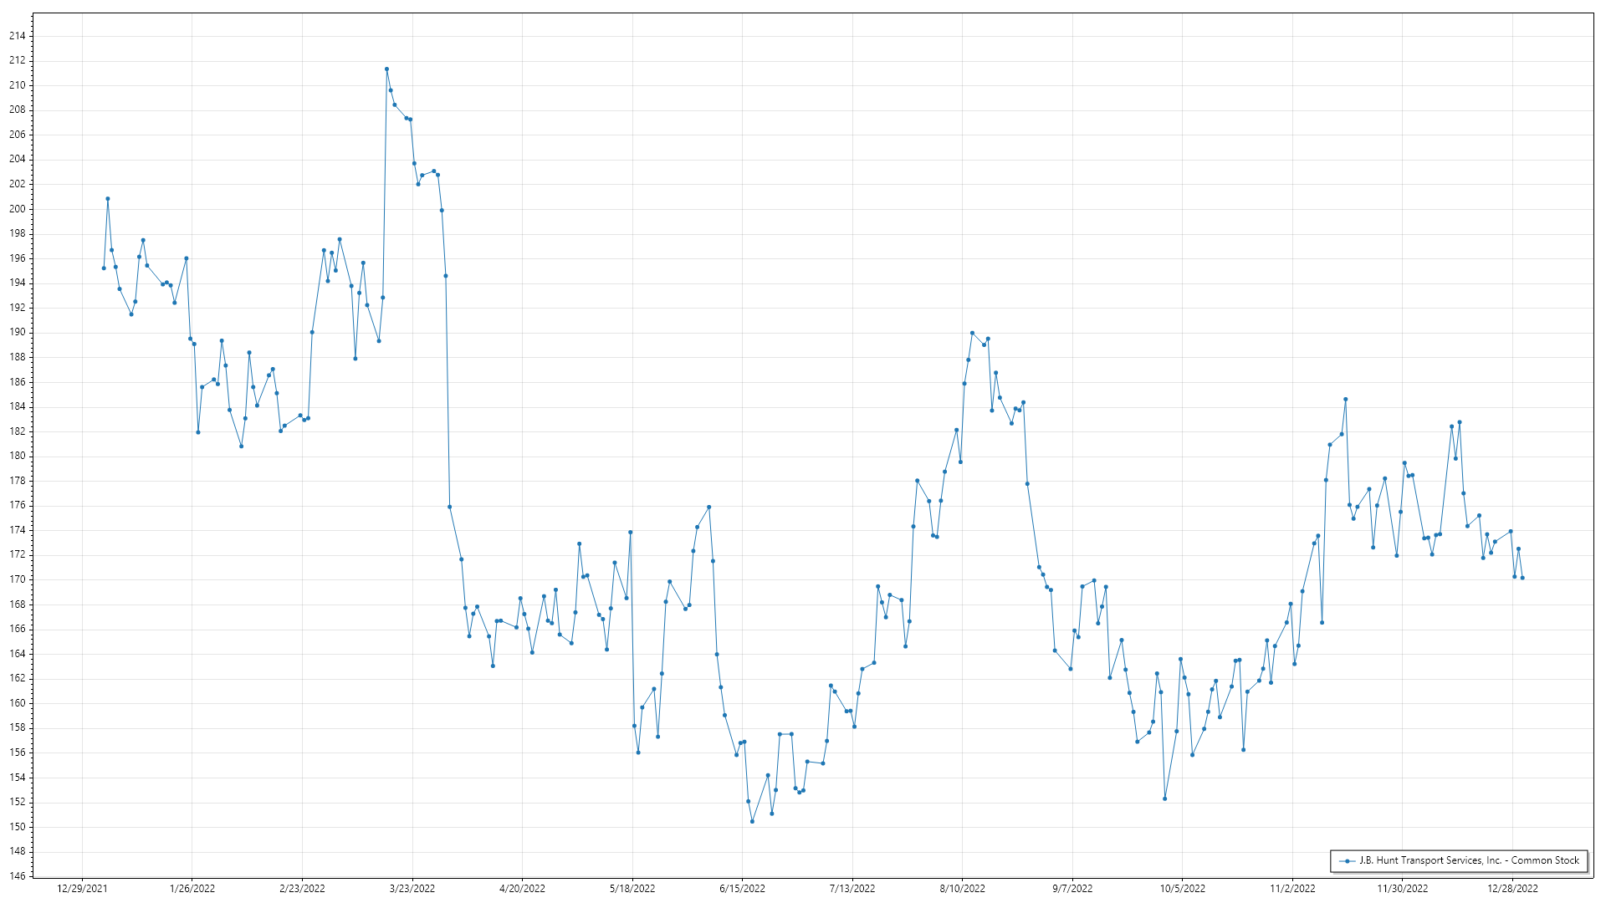Click the October low point near 152
Viewport: 1606px width, 903px height.
coord(1164,798)
